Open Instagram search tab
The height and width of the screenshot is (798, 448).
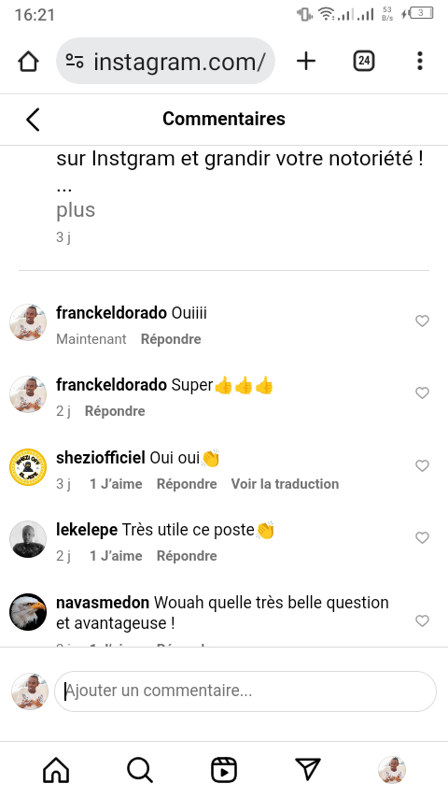point(140,770)
